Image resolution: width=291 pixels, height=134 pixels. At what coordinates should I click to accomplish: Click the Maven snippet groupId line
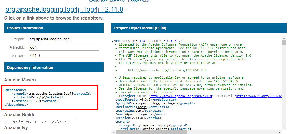tap(52, 94)
